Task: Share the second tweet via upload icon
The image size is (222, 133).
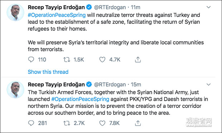Action: point(138,123)
